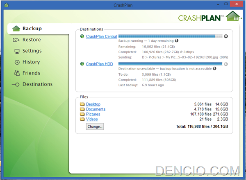Click '21 files 2.3GB' Videos size
Screen dimensions: 246x180
coord(214,119)
